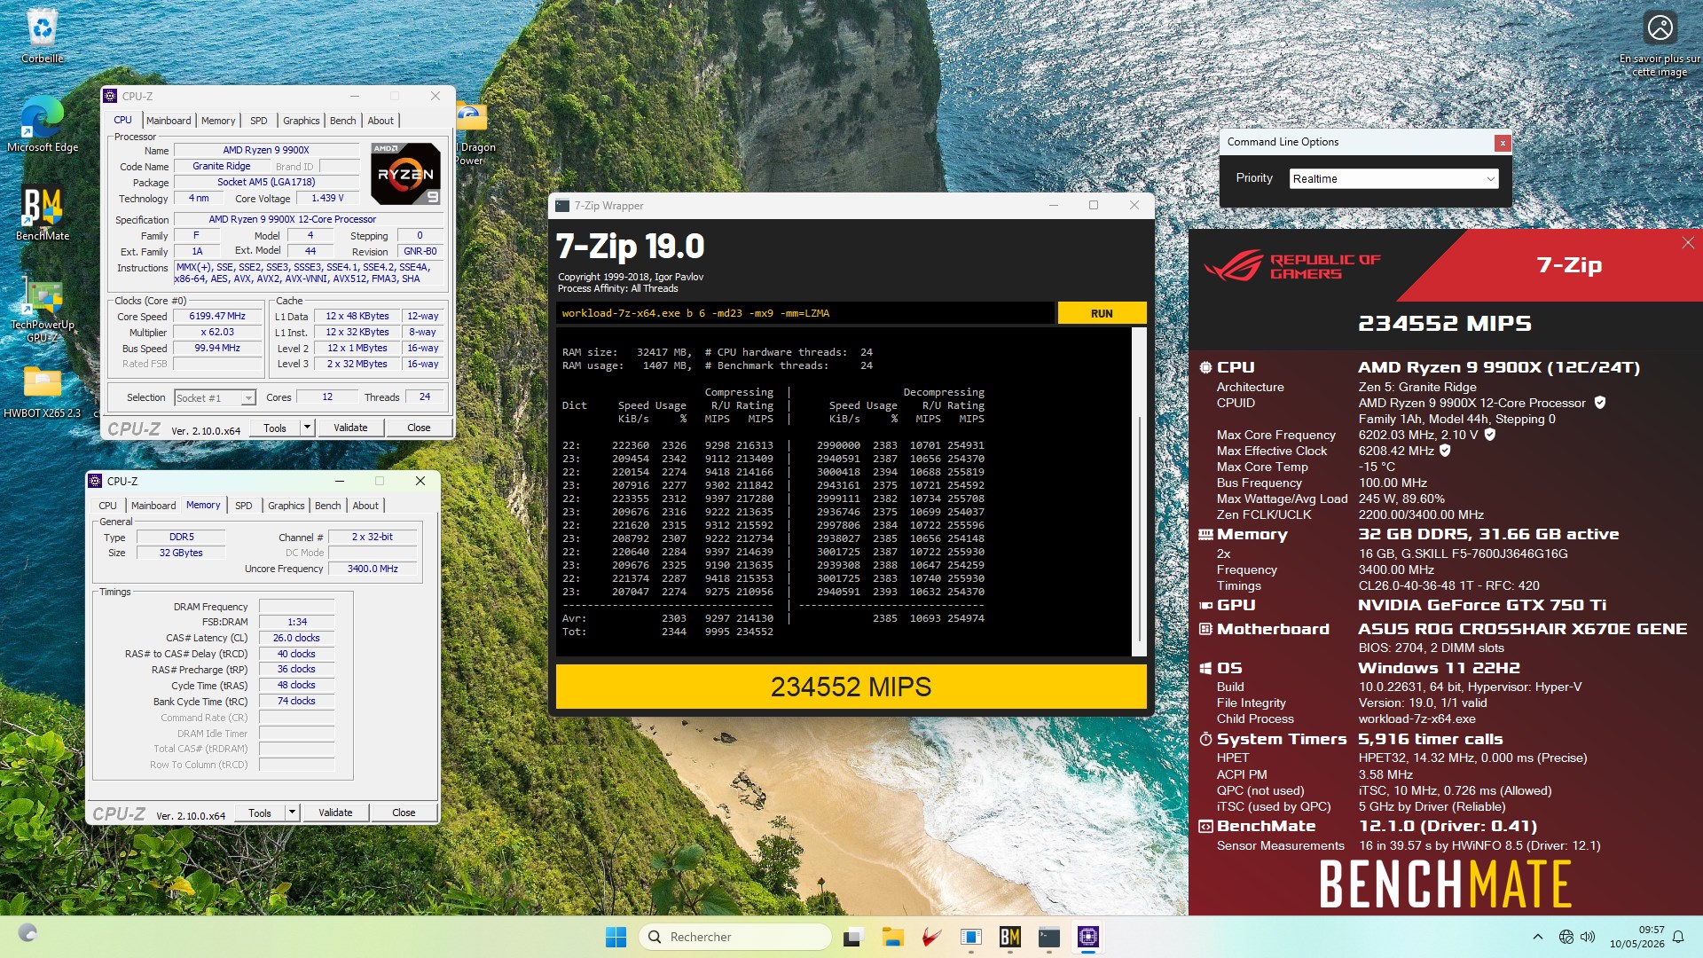Screen dimensions: 1703x958
Task: Open the volume tray icon
Action: tap(1588, 937)
